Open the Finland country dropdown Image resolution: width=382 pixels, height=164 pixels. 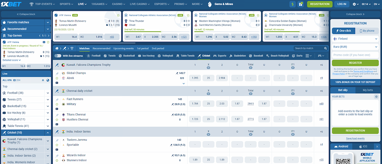point(355,39)
